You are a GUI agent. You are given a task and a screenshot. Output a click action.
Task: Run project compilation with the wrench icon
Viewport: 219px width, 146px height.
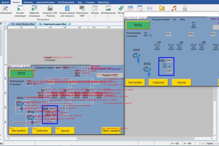coord(5,10)
